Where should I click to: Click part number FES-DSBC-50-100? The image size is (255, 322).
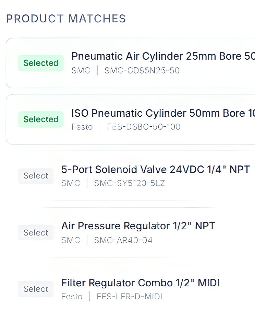143,127
